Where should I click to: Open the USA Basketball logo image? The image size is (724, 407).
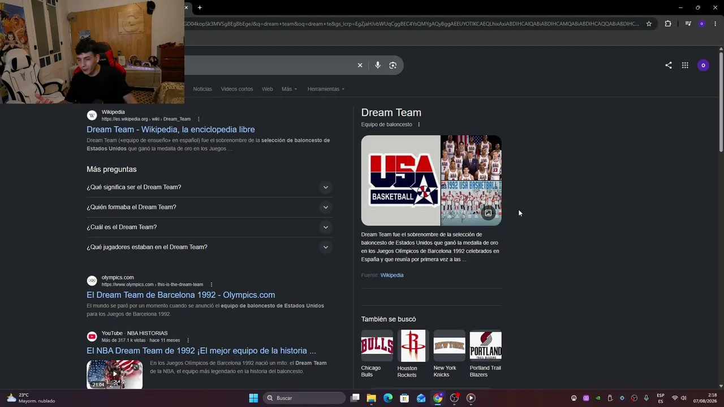click(x=400, y=180)
